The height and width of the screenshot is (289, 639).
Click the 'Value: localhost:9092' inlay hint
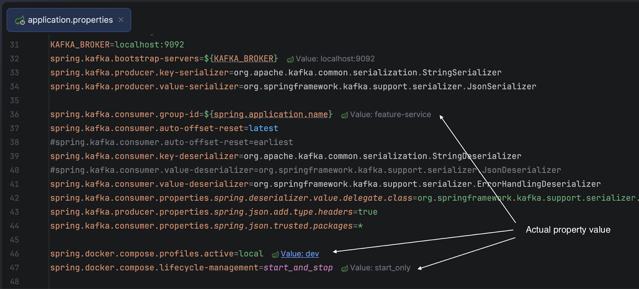coord(335,59)
